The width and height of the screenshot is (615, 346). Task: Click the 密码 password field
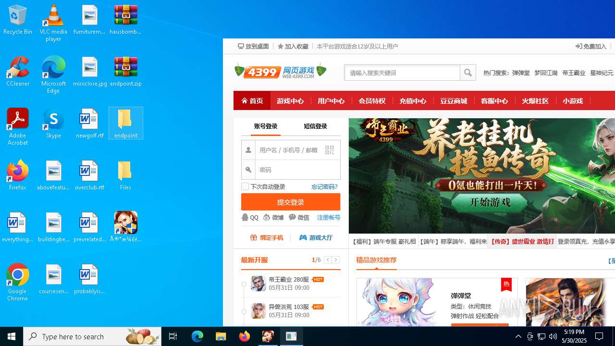click(297, 170)
